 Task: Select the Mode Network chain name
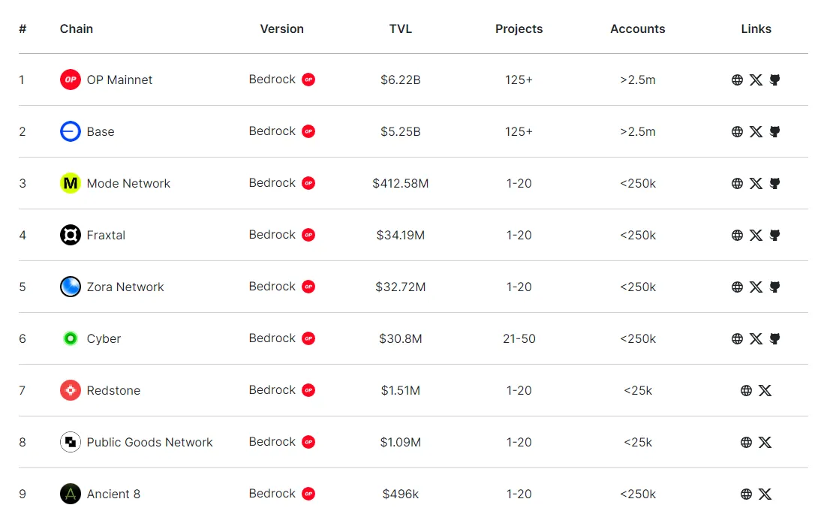coord(128,183)
